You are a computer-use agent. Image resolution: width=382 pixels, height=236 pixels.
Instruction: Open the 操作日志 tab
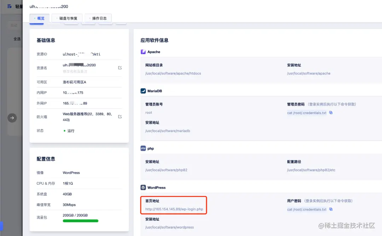click(98, 18)
